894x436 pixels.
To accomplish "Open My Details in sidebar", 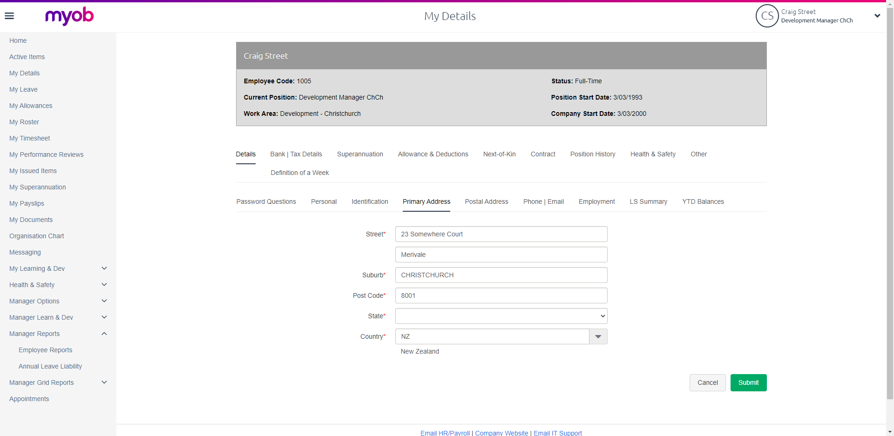I will [x=24, y=73].
